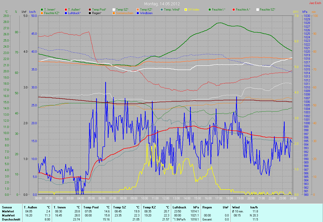The width and height of the screenshot is (323, 222).
Task: Click the MaxWert row label
Action: coord(8,215)
